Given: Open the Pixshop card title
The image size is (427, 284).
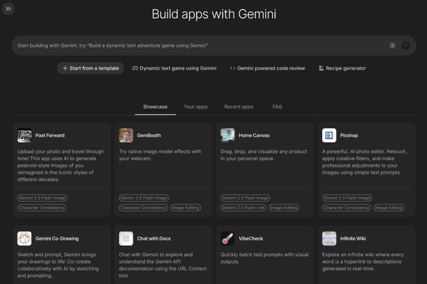Looking at the screenshot, I should coord(349,135).
